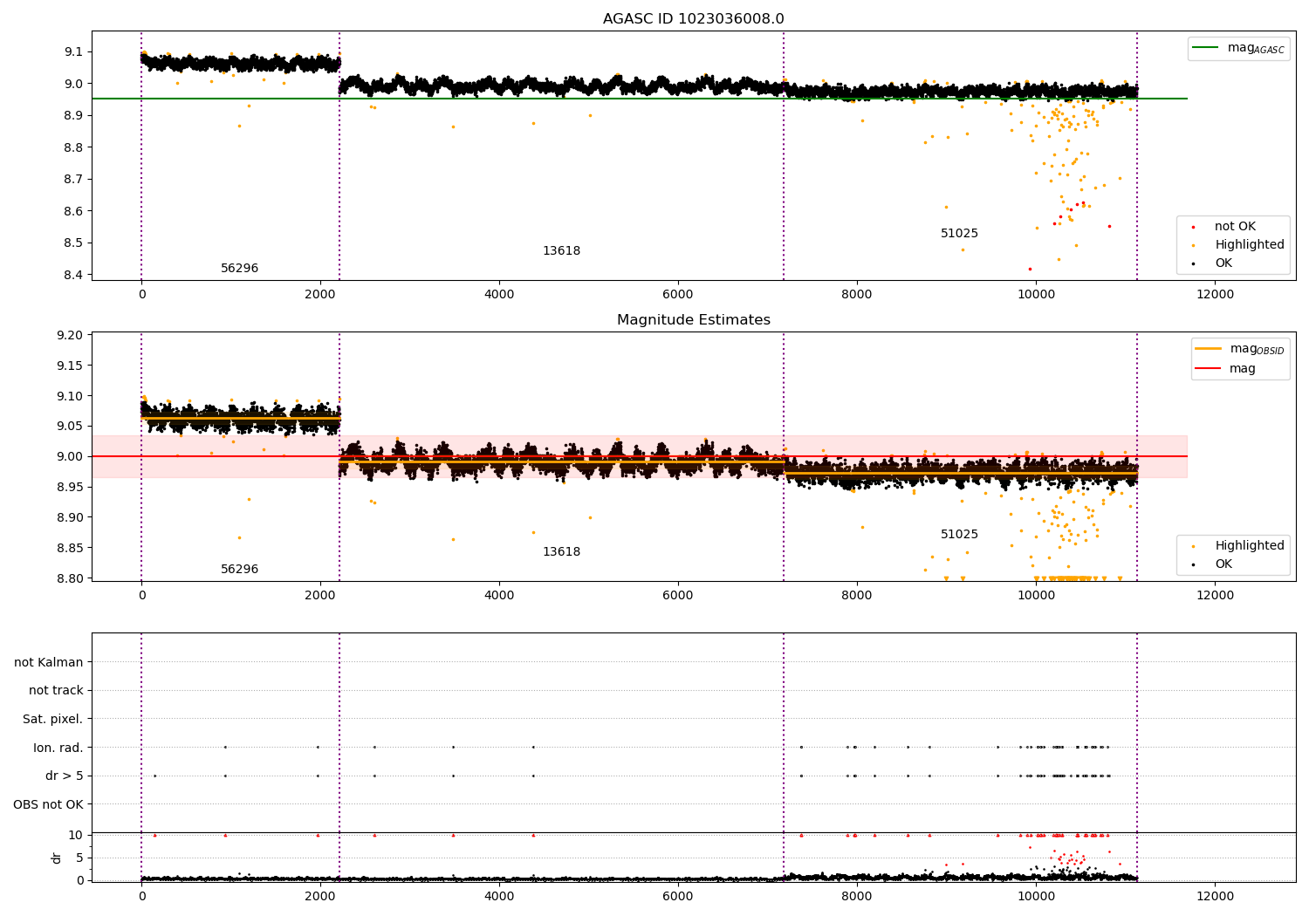Click the rotated "dr" axis label
1309x916 pixels.
tap(57, 858)
